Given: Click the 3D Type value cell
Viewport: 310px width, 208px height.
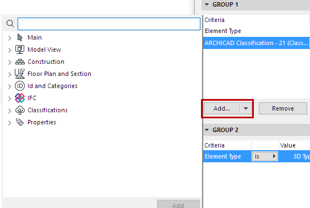Looking at the screenshot, I should click(x=295, y=156).
